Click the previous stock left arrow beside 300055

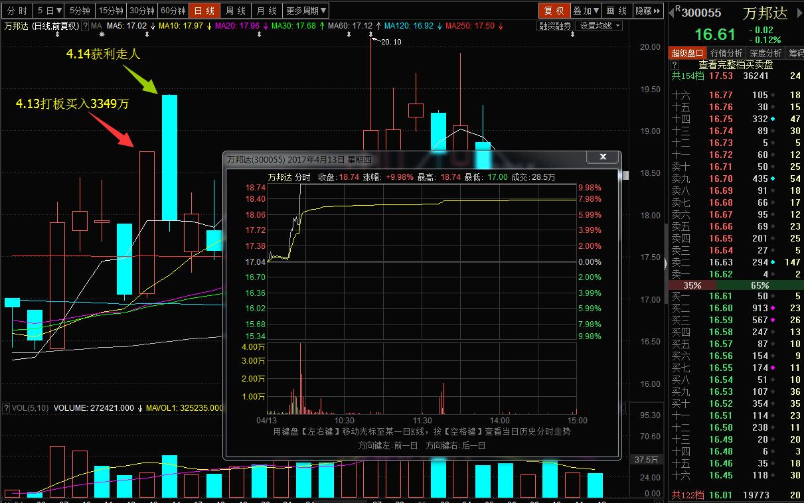672,11
